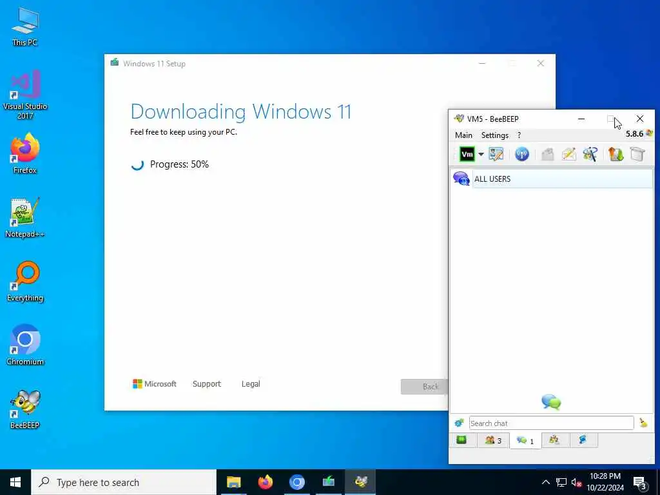This screenshot has height=495, width=660.
Task: Click the grey box icon at toolbar end
Action: coord(637,154)
